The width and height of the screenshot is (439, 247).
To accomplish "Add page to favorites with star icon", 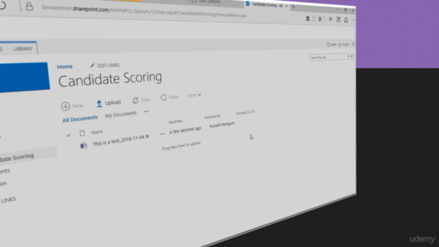I will 320,19.
